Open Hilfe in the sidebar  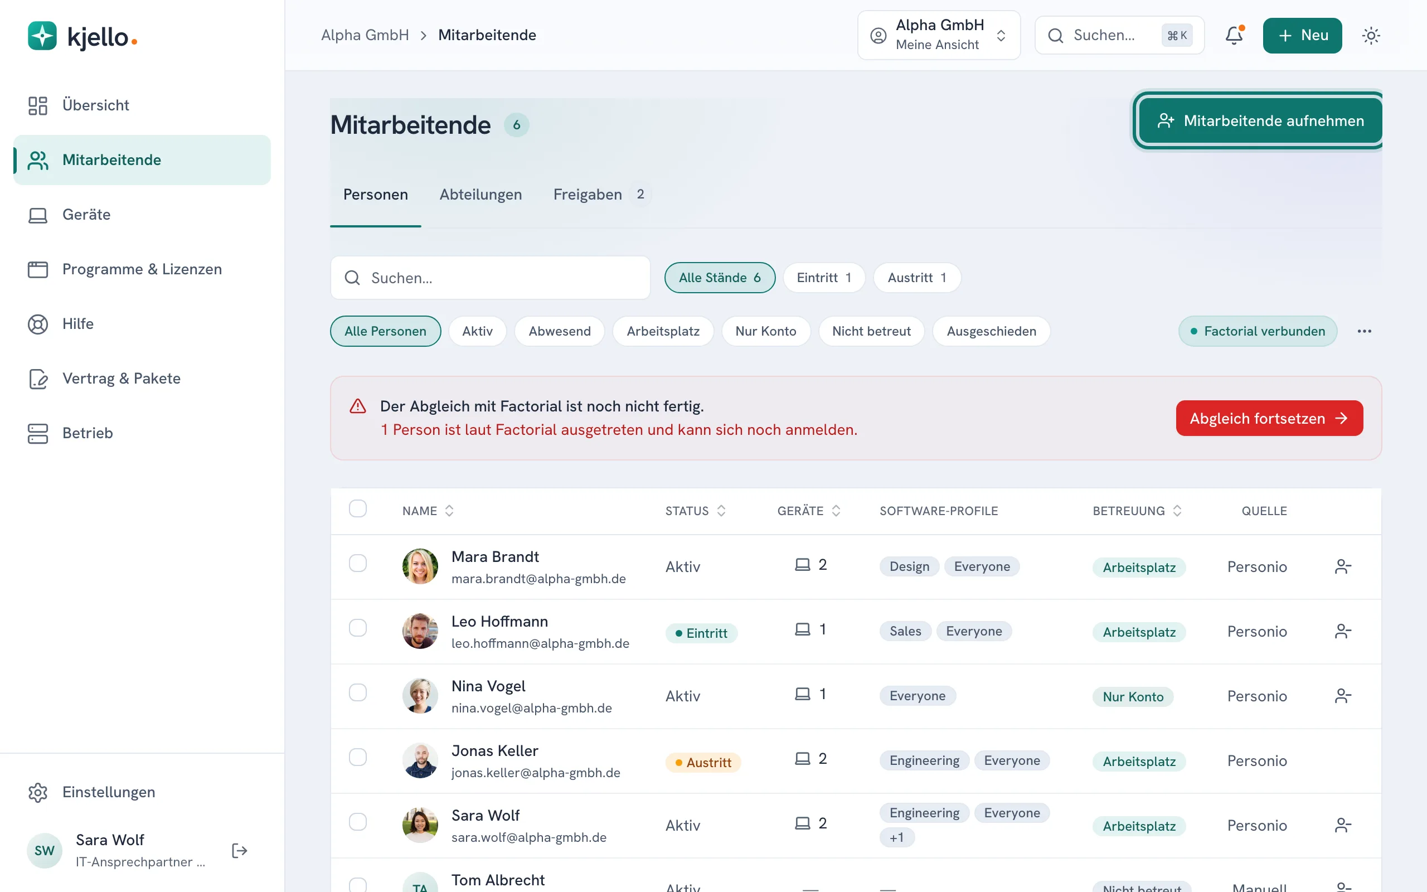[142, 324]
